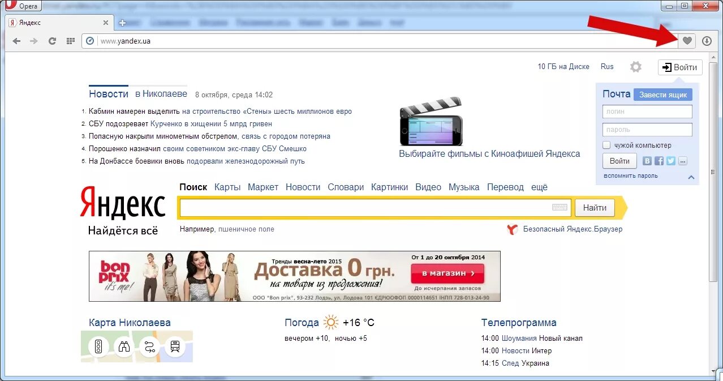
Task: Open the Новости news heading
Action: (x=109, y=94)
